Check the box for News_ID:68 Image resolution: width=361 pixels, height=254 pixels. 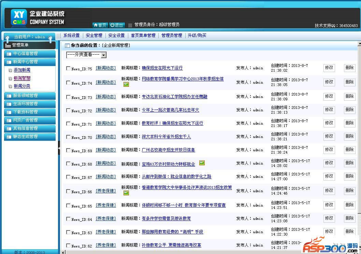coord(68,164)
